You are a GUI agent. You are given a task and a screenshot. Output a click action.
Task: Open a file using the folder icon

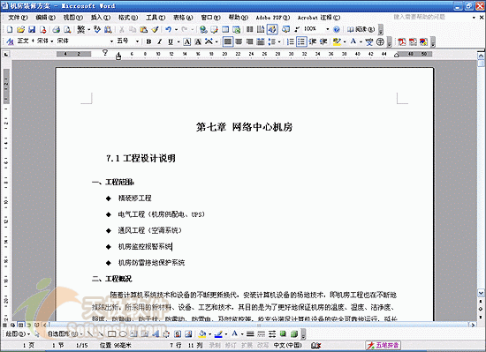[x=21, y=29]
